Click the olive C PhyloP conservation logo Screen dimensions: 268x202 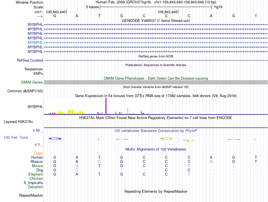[x=166, y=139]
